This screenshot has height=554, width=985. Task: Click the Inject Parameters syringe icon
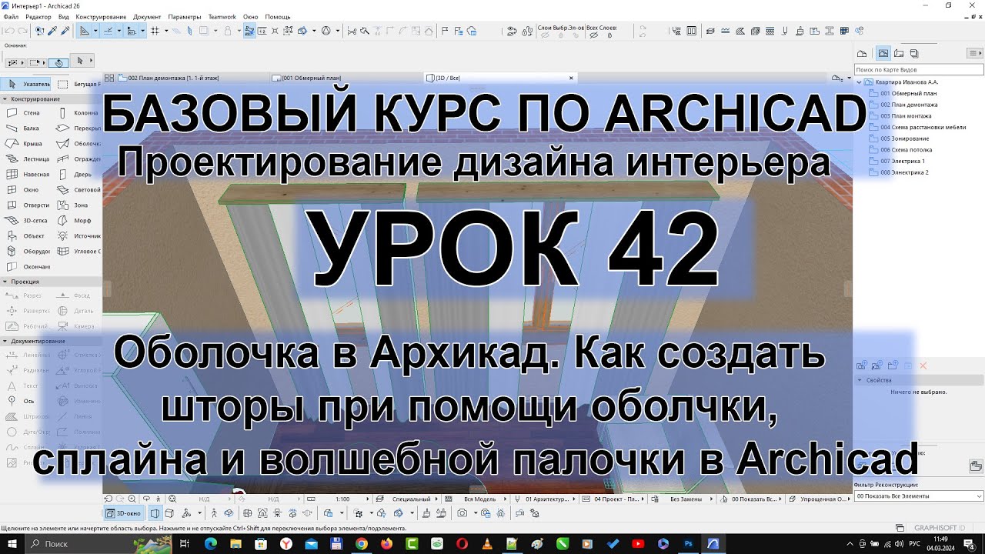coord(65,31)
